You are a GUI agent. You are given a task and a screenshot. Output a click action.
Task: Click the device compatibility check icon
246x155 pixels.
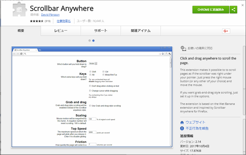pos(183,48)
